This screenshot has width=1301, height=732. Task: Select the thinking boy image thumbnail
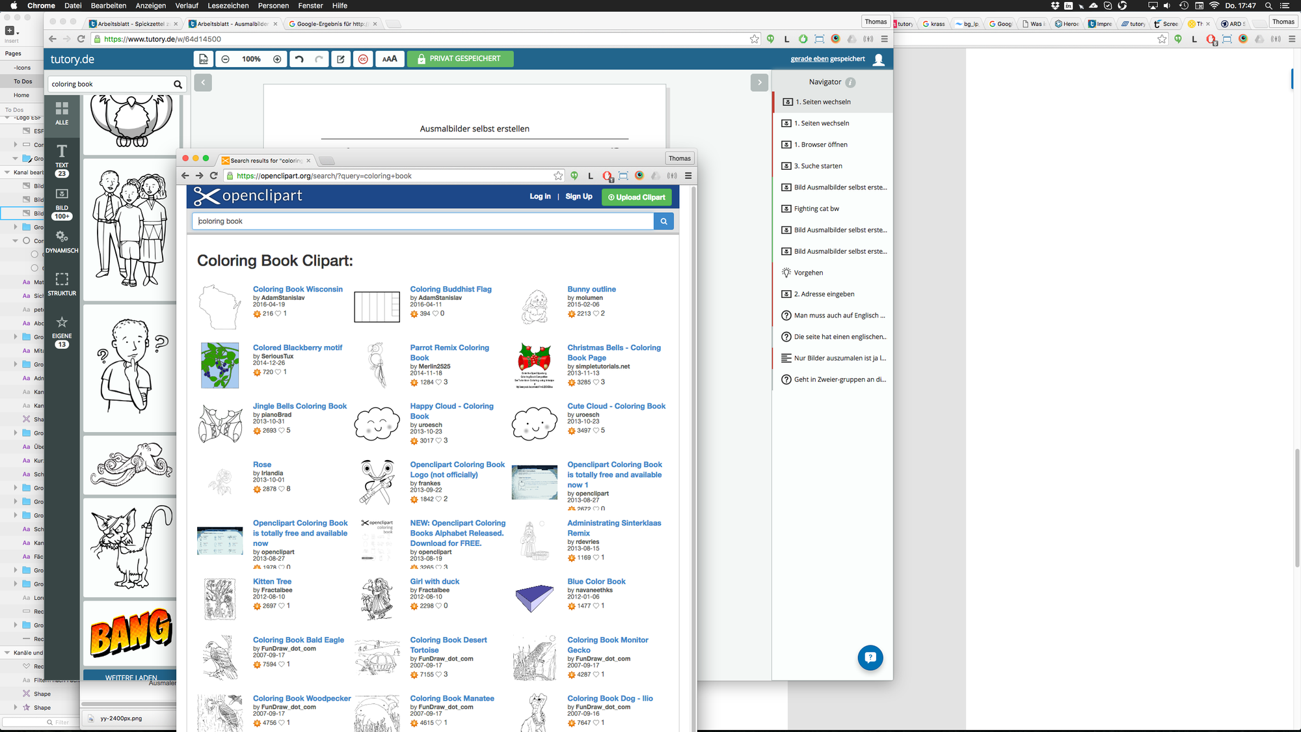[x=130, y=367]
